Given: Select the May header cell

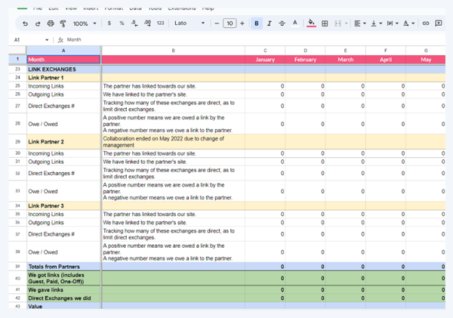Looking at the screenshot, I should point(426,60).
